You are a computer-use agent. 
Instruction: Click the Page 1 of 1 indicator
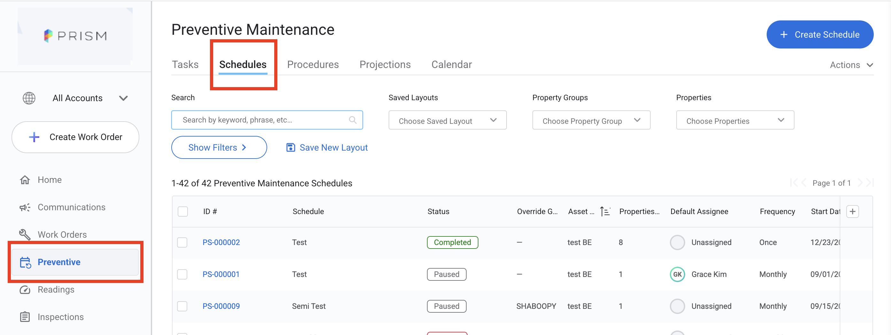point(831,183)
